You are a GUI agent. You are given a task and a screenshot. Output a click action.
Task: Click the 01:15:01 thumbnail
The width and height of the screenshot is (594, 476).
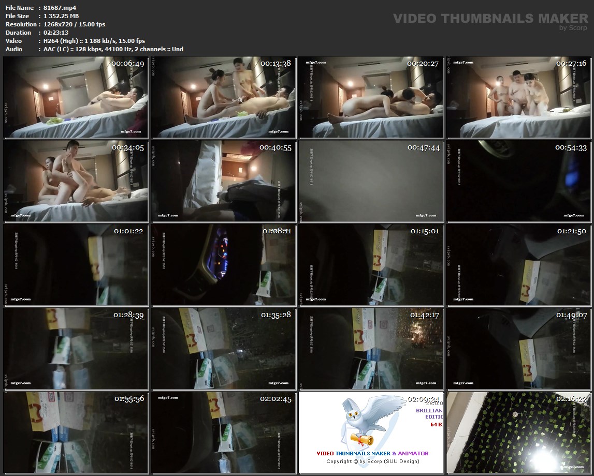[x=371, y=265]
